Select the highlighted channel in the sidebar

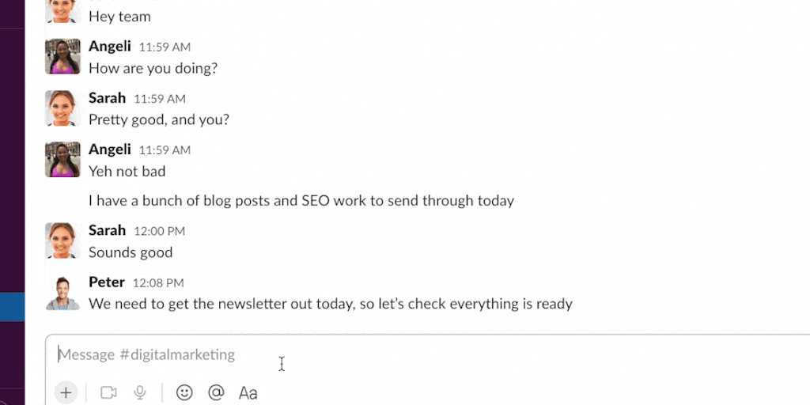[12, 307]
